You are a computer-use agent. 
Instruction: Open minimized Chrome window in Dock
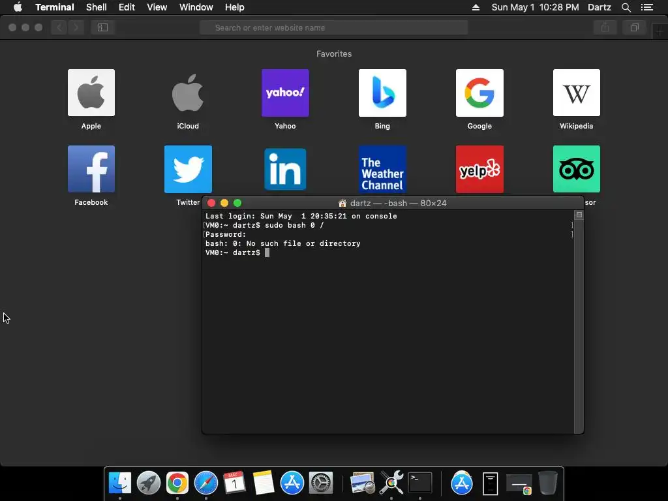tap(519, 485)
